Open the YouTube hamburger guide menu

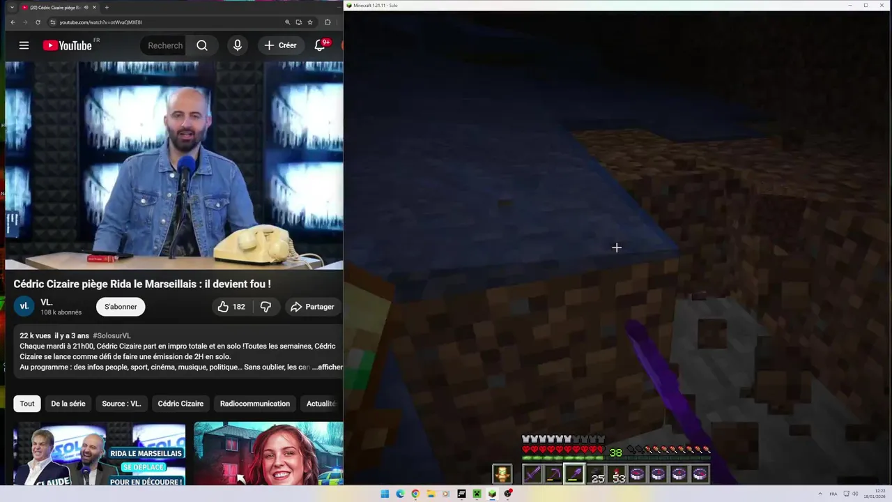[24, 45]
